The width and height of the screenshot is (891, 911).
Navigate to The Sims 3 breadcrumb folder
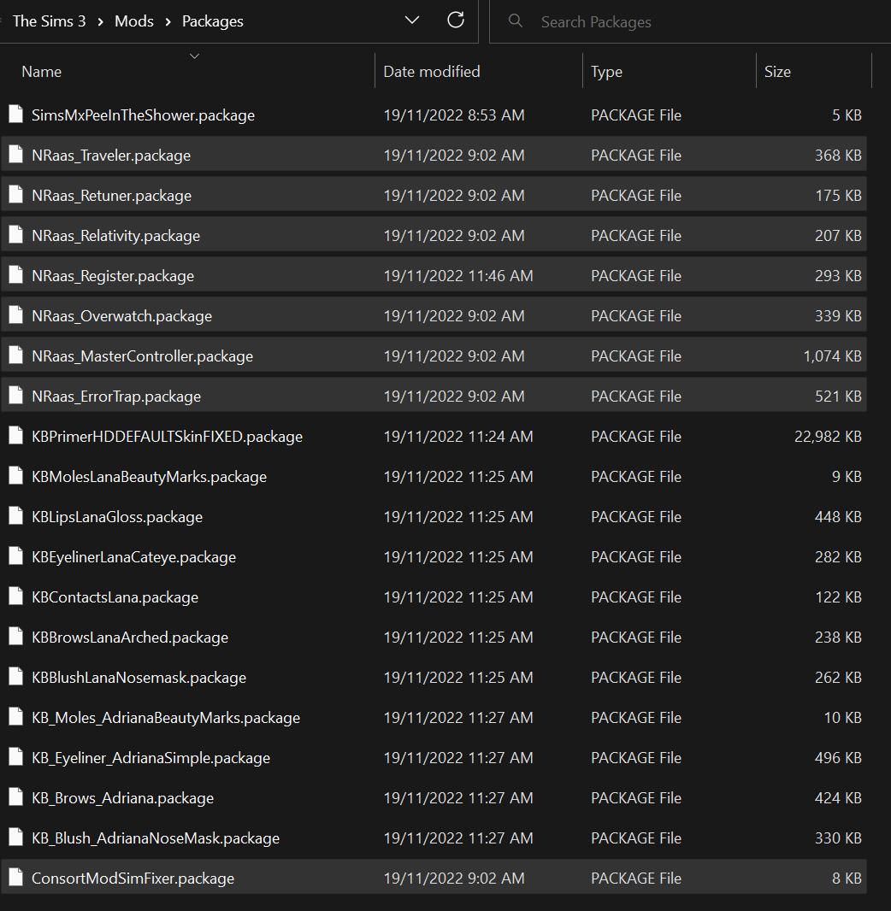(x=50, y=21)
